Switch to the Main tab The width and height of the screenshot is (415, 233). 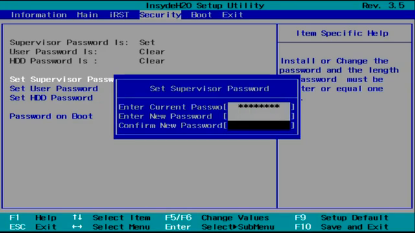[x=88, y=15]
